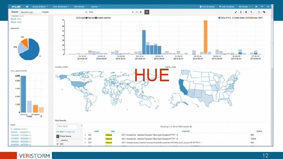Open dashboard settings gear icon
The image size is (283, 159).
246,12
